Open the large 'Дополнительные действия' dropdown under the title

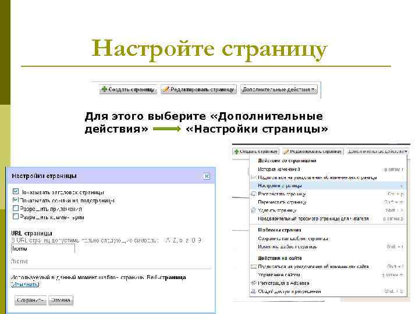tap(279, 90)
